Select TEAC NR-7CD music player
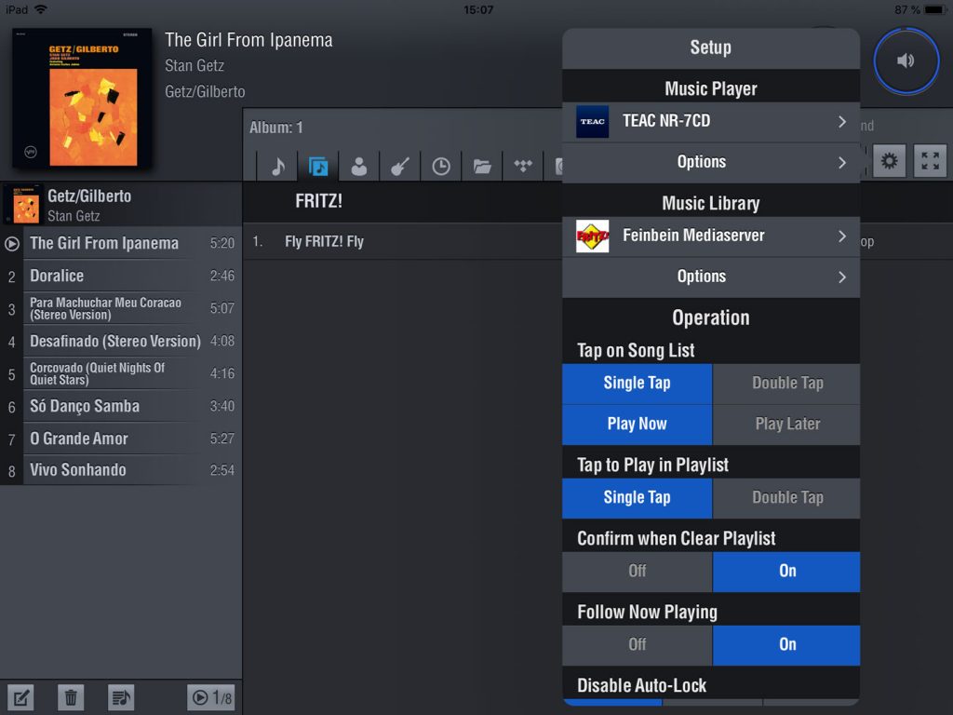 click(x=711, y=122)
